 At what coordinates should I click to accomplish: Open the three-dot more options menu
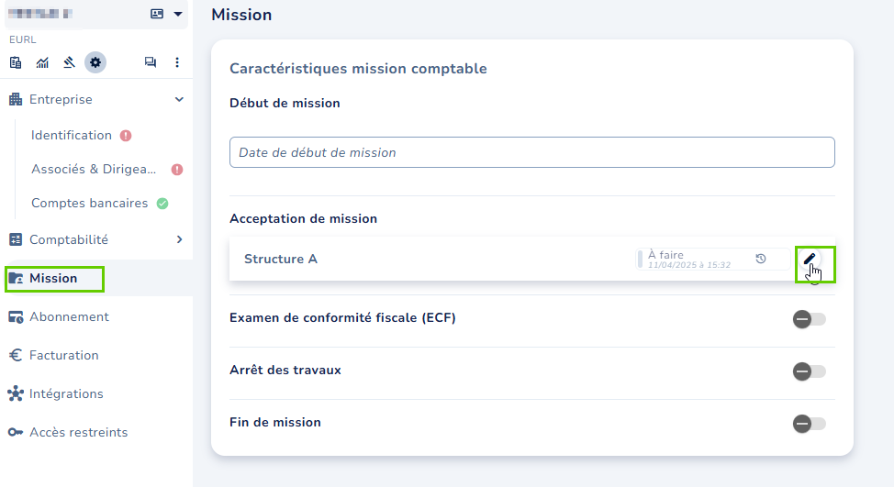(177, 62)
